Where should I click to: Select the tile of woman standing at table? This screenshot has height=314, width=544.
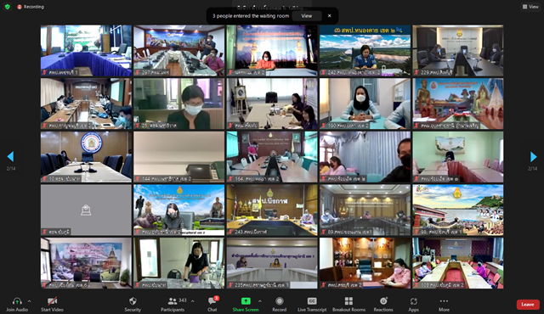pos(179,263)
